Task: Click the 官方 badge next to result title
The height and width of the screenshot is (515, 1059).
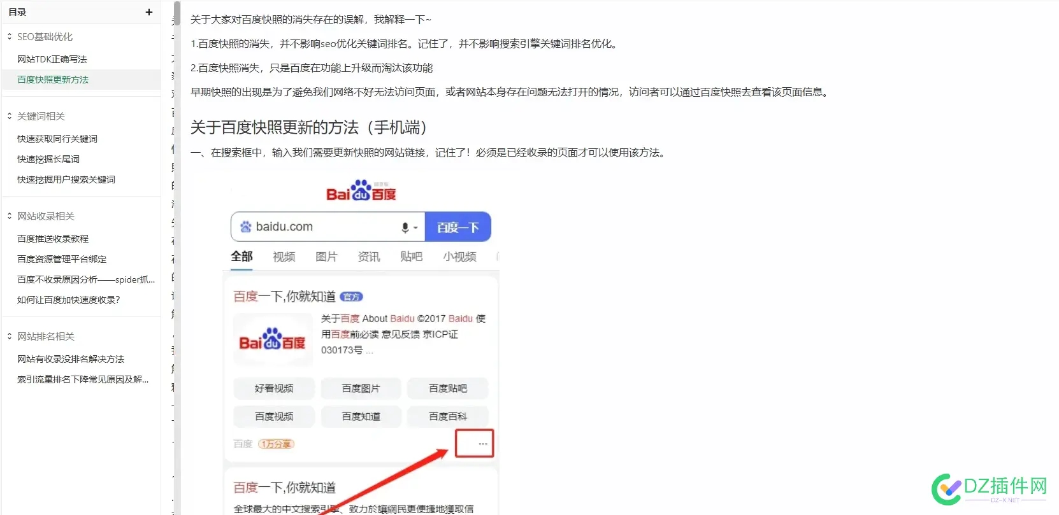Action: pyautogui.click(x=351, y=297)
